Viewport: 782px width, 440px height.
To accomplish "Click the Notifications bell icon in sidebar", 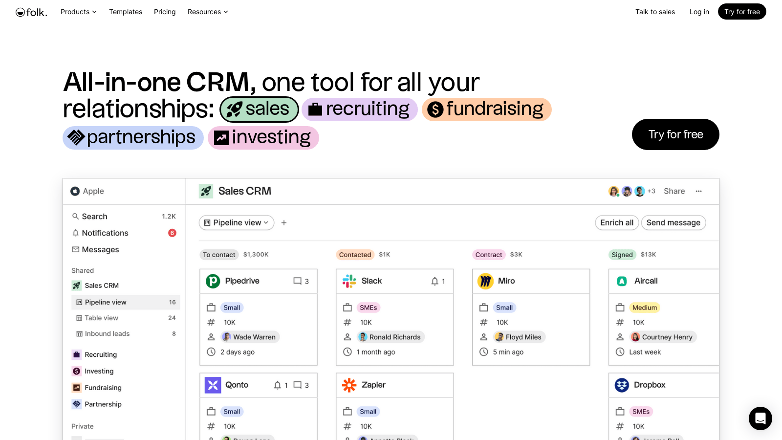I will point(75,233).
